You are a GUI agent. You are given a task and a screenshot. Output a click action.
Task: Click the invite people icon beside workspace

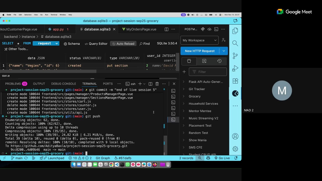pos(224,40)
